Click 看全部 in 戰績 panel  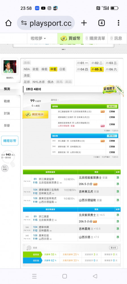click(113, 248)
